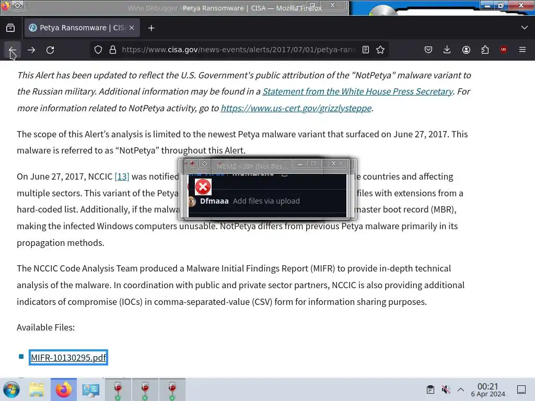Viewport: 535px width, 401px height.
Task: Go back to the previous page
Action: (x=13, y=50)
